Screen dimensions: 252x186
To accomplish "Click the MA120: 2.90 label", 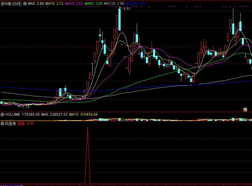I will [114, 4].
